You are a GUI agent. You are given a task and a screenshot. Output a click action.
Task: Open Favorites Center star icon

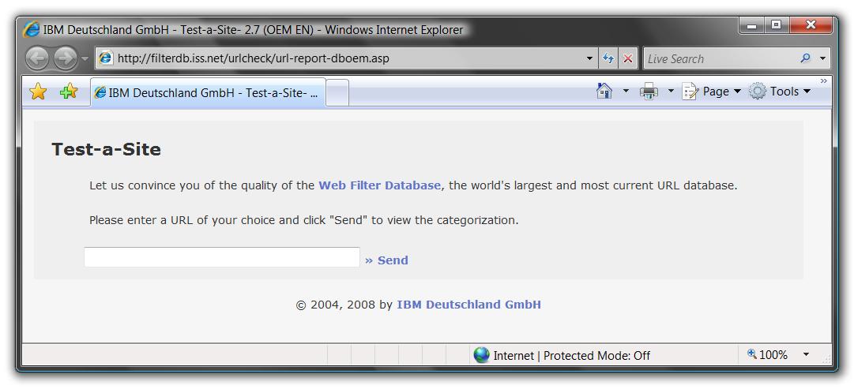point(37,92)
